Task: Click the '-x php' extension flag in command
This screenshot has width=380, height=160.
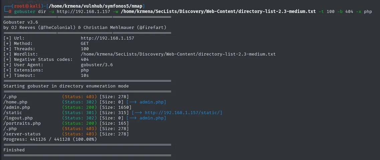Action: coord(364,12)
